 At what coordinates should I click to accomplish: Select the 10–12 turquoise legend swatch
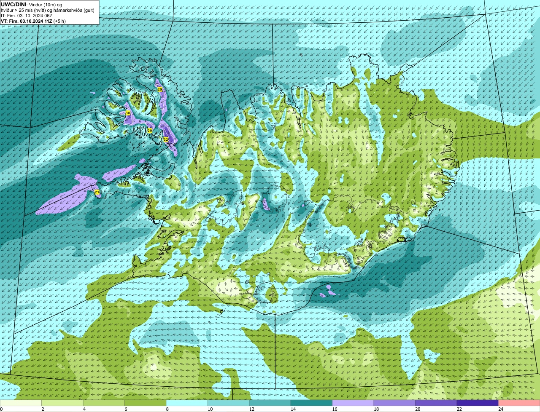pos(229,403)
